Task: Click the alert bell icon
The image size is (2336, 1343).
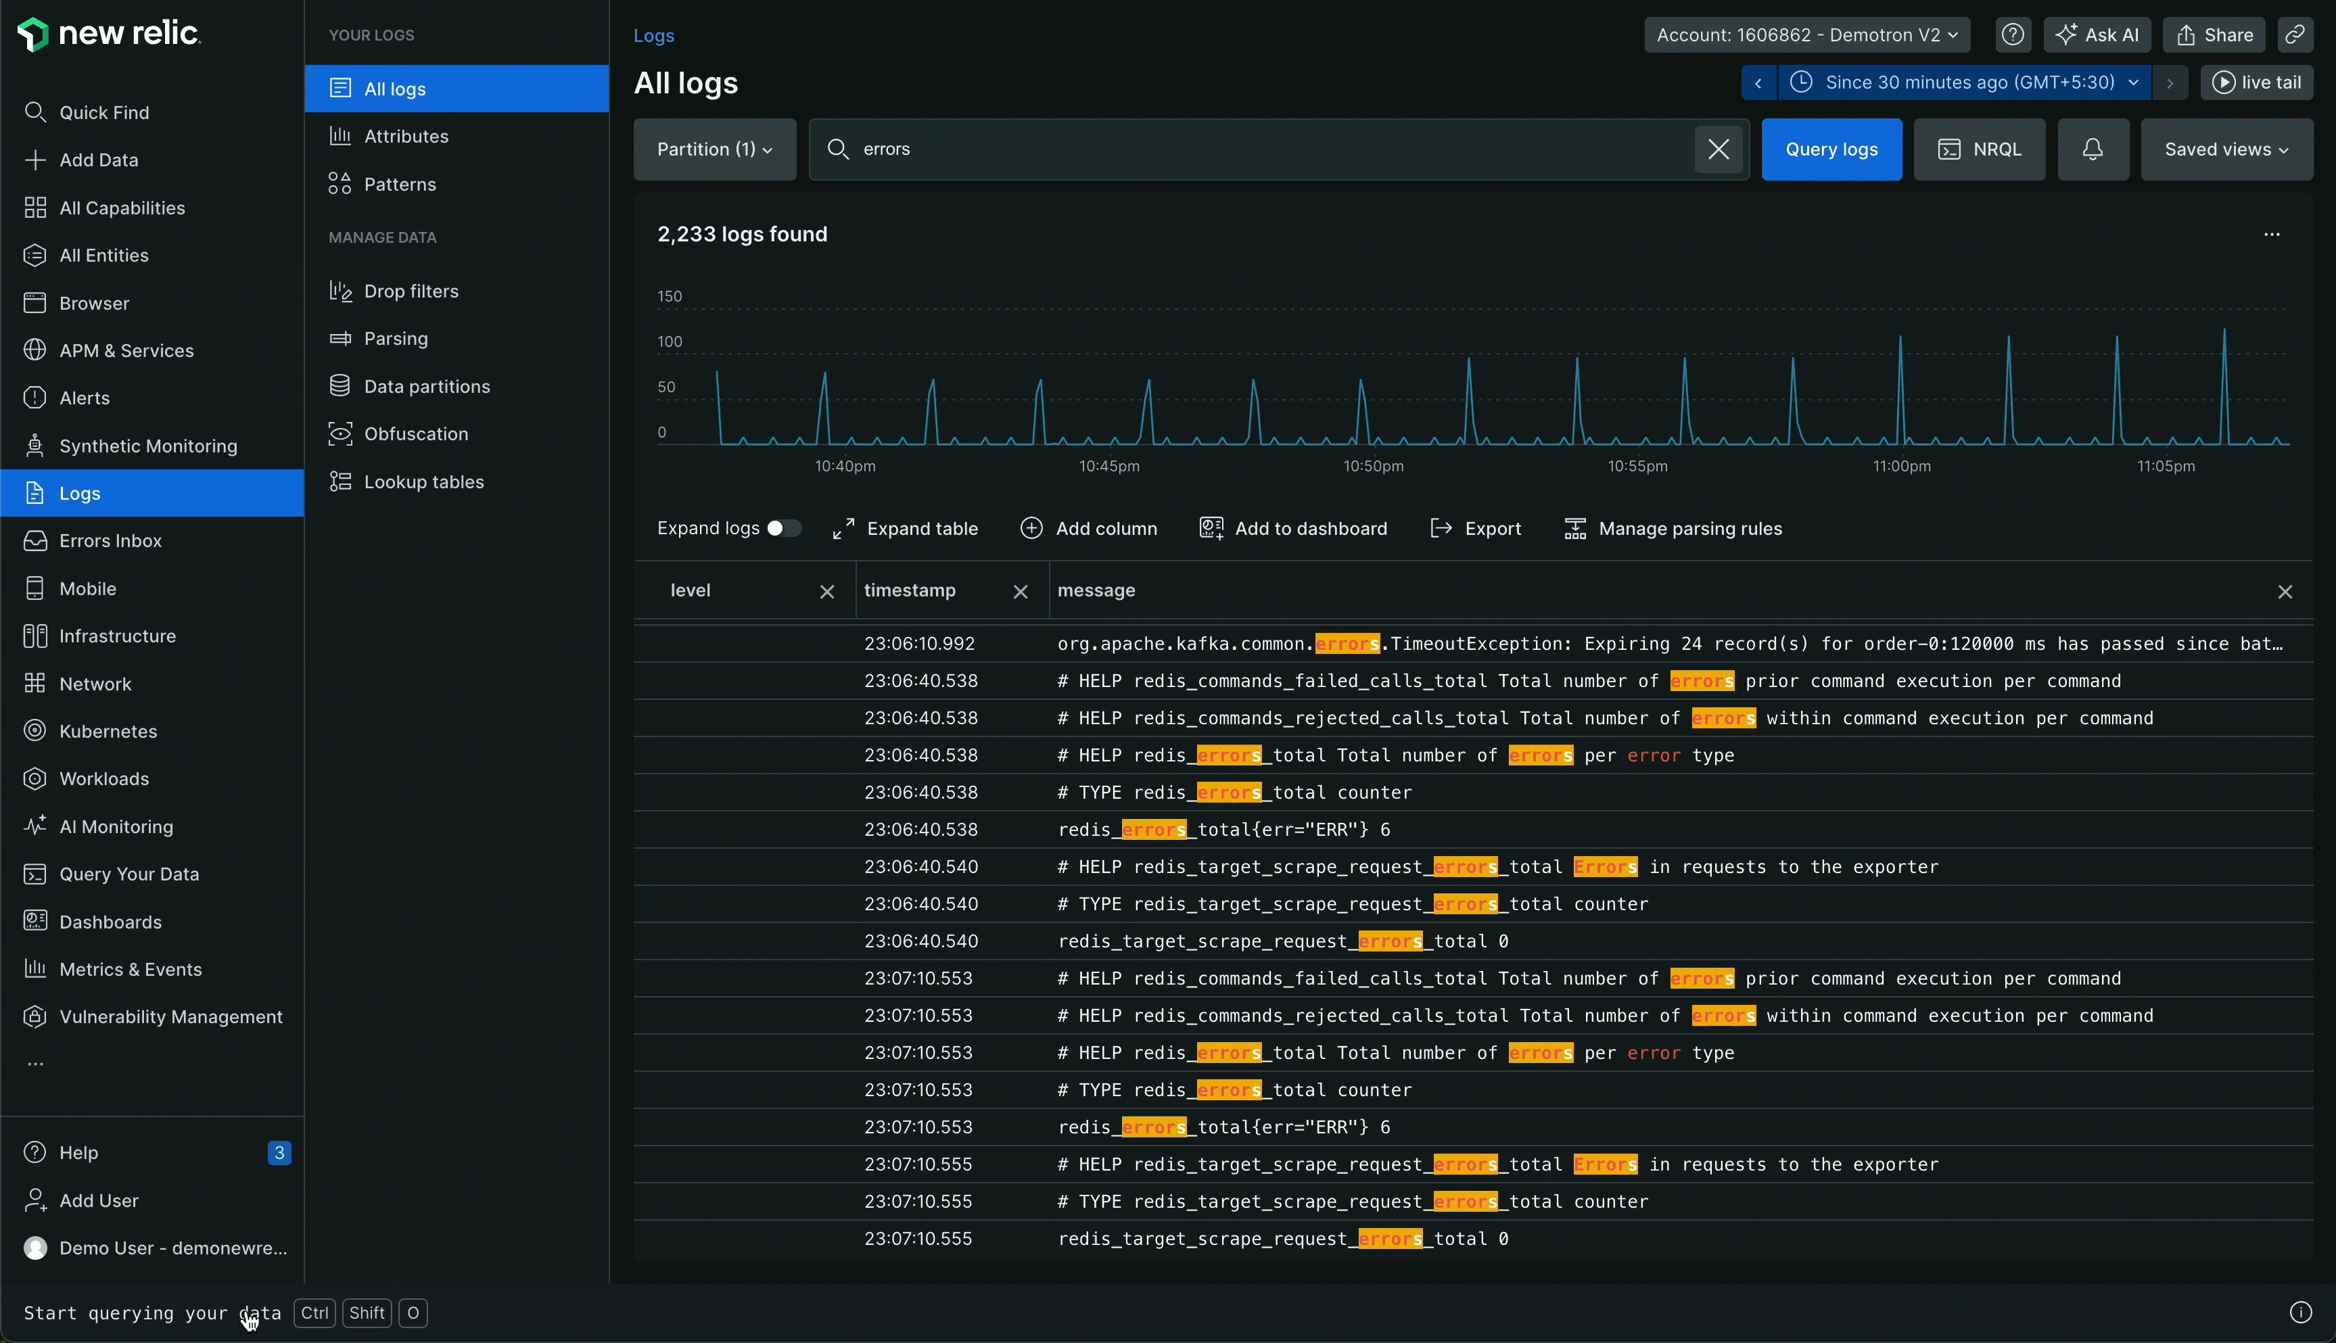Action: [x=2093, y=149]
